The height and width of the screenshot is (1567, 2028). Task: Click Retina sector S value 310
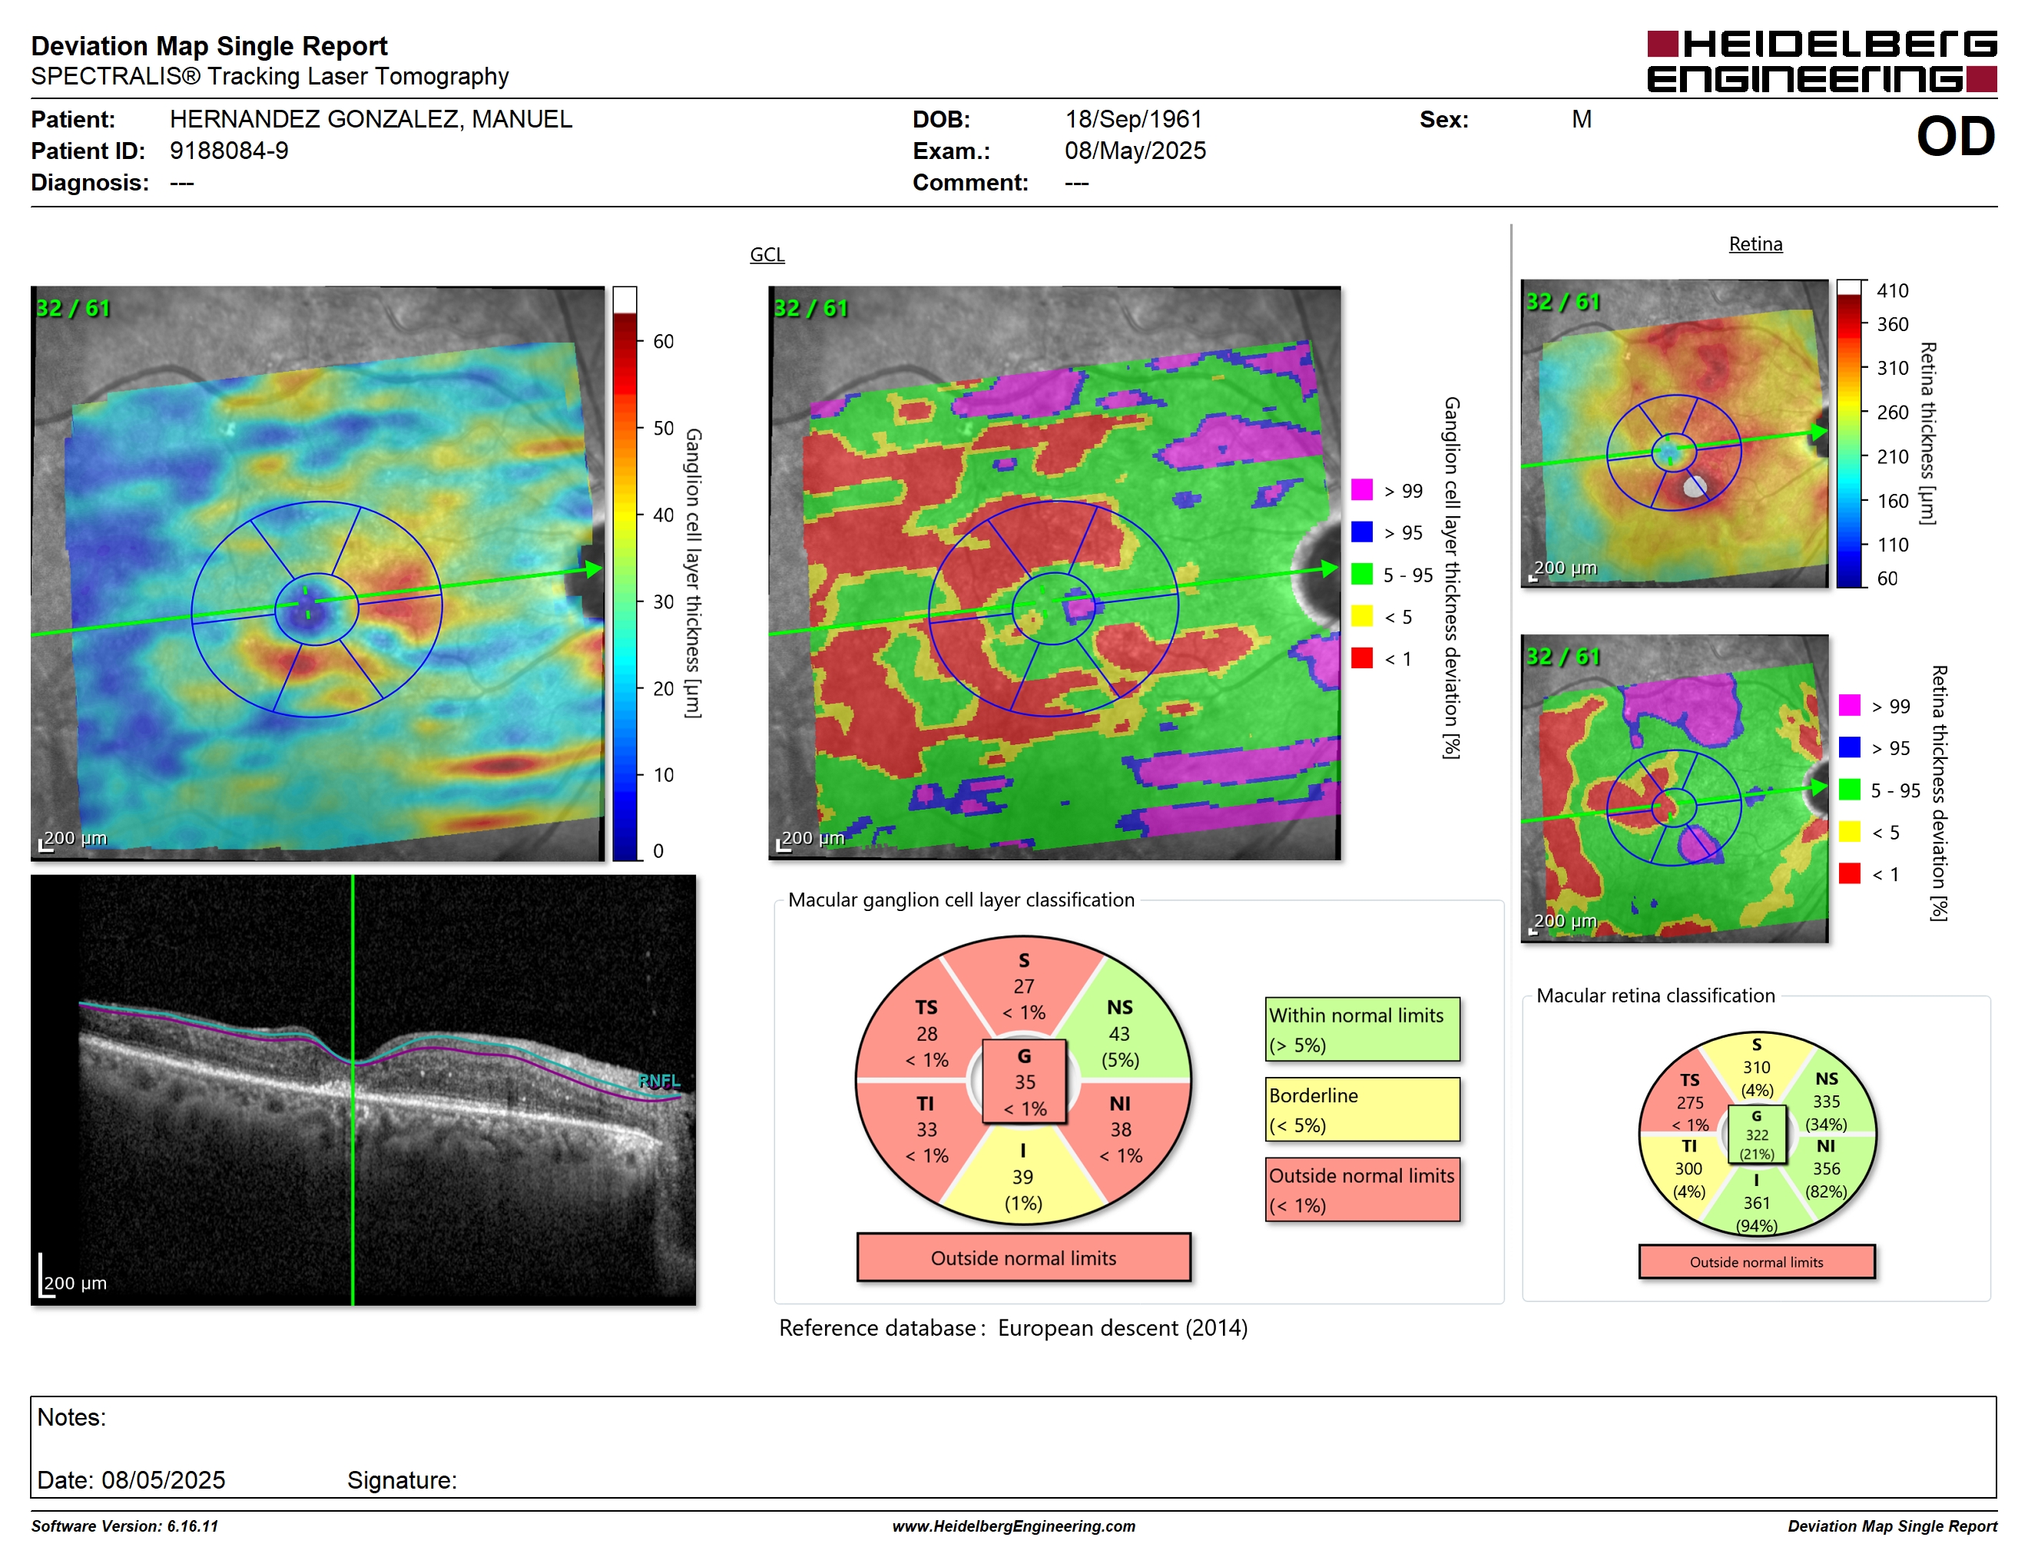point(1756,1068)
